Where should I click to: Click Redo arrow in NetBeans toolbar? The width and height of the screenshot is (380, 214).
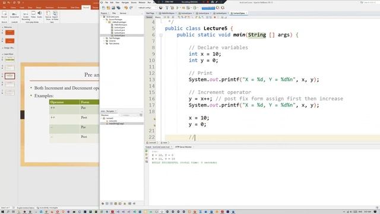[131, 8]
